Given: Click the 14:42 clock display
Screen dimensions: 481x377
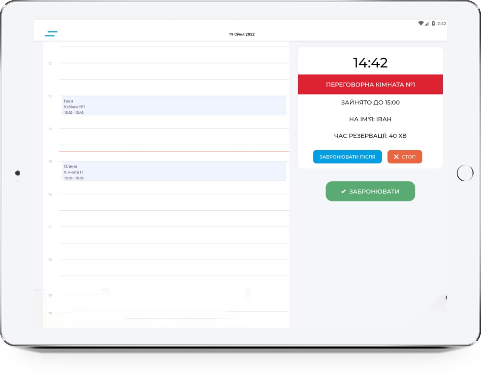Looking at the screenshot, I should click(370, 63).
